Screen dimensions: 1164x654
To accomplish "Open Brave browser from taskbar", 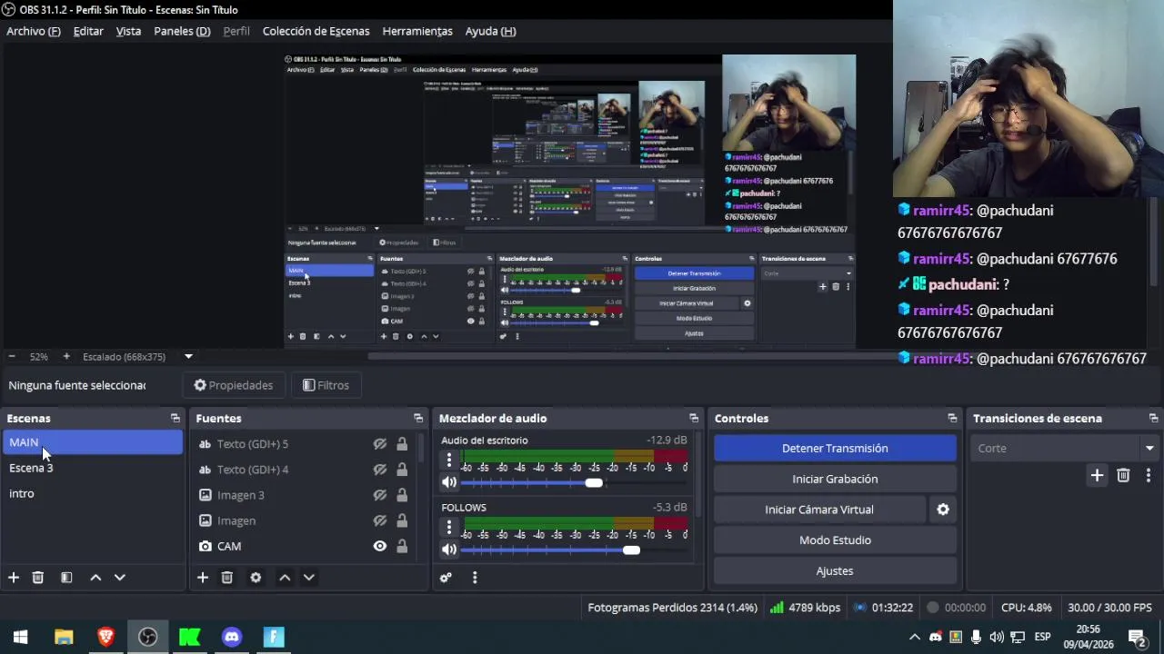I will click(x=106, y=637).
